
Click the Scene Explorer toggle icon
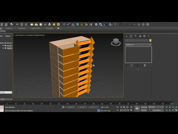[2, 25]
